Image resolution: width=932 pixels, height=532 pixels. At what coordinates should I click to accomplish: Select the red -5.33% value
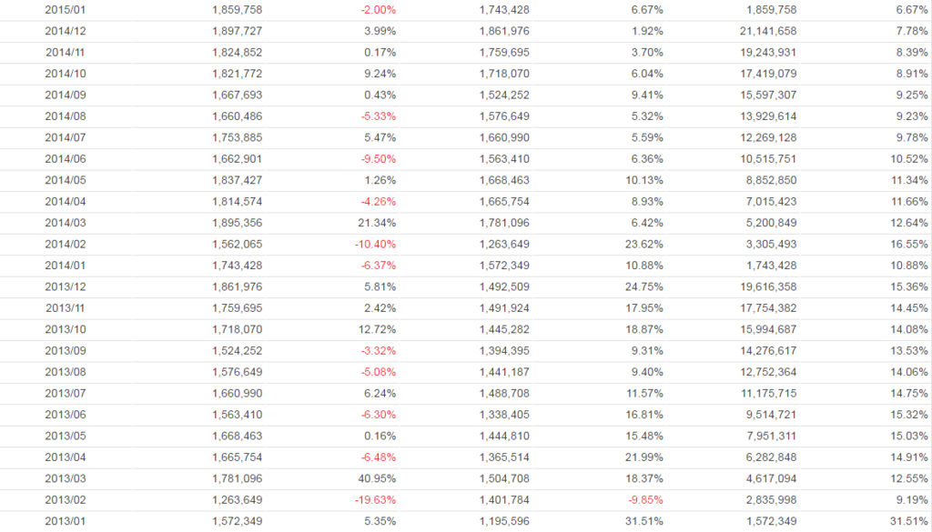(378, 116)
